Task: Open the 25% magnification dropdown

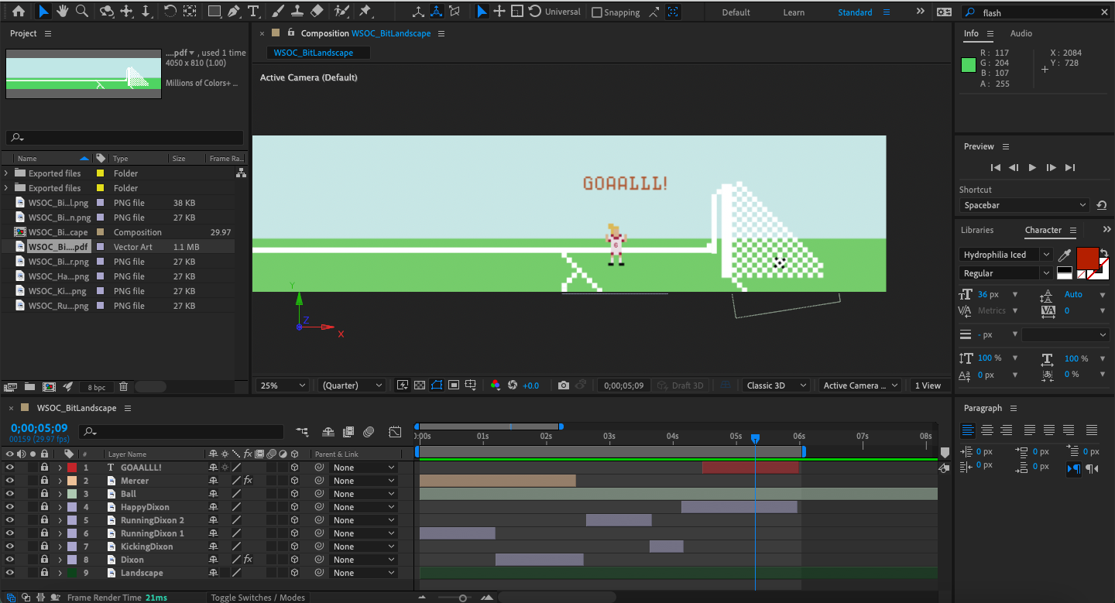Action: (x=282, y=385)
